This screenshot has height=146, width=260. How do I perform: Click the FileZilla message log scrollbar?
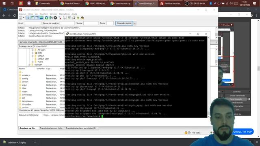(x=216, y=32)
